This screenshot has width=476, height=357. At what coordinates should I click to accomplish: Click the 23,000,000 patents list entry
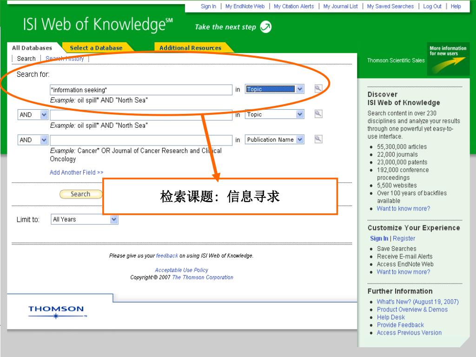pos(402,162)
